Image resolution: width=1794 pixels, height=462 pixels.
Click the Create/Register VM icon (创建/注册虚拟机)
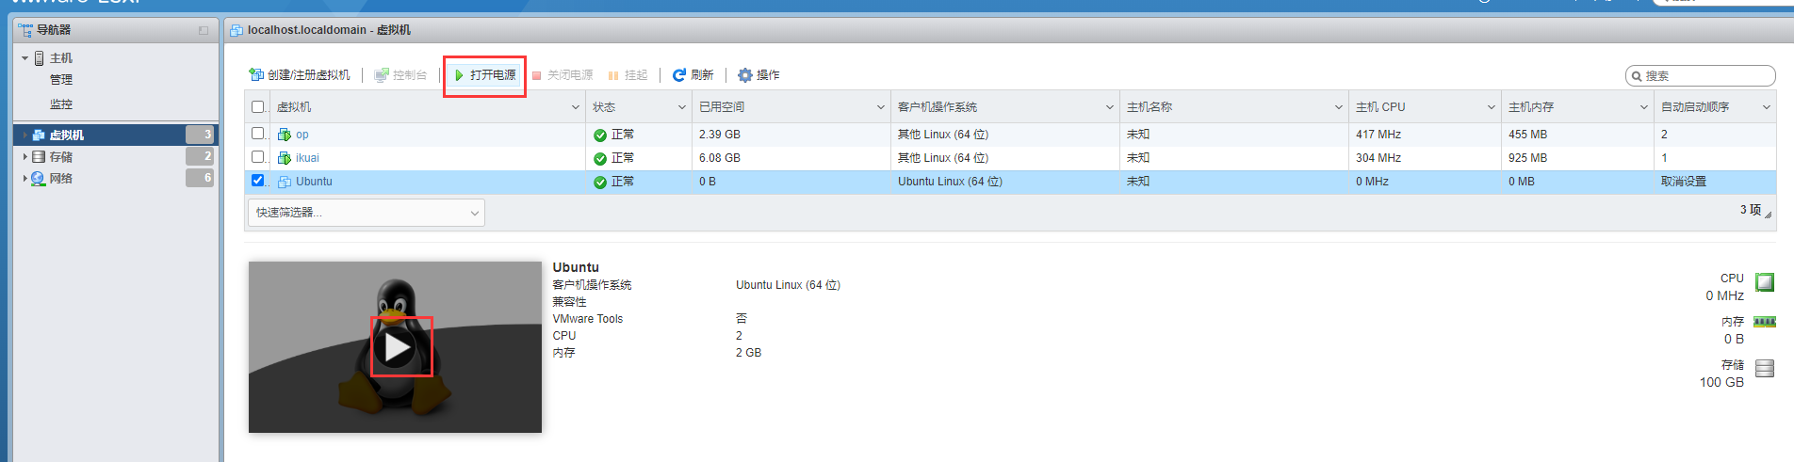tap(255, 75)
